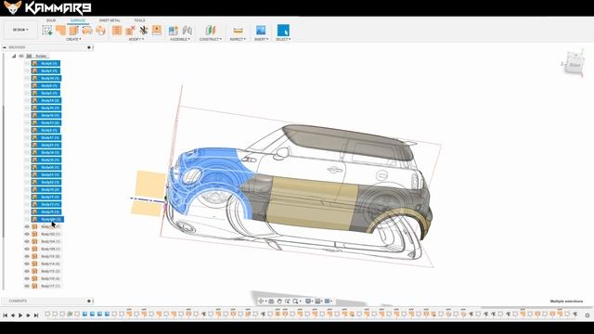Viewport: 594px width, 334px height.
Task: Hide Body108 using its eye icon
Action: [27, 249]
